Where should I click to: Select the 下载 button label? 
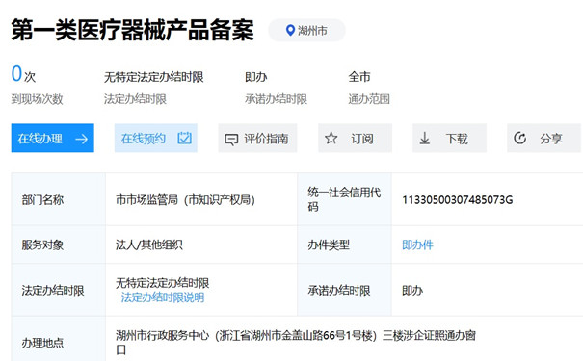[457, 139]
